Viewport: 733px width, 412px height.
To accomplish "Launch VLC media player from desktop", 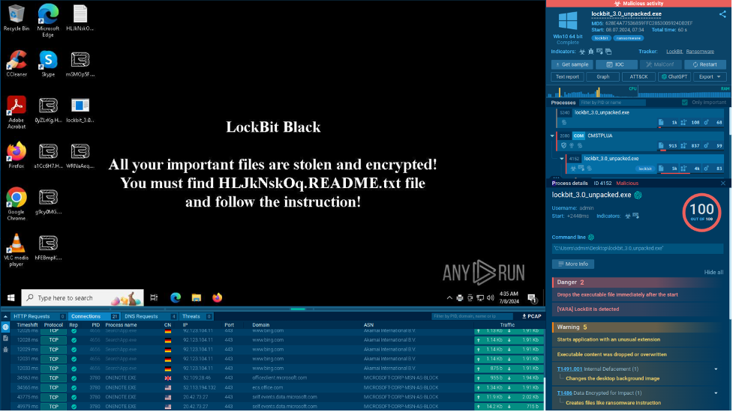I will [x=17, y=250].
